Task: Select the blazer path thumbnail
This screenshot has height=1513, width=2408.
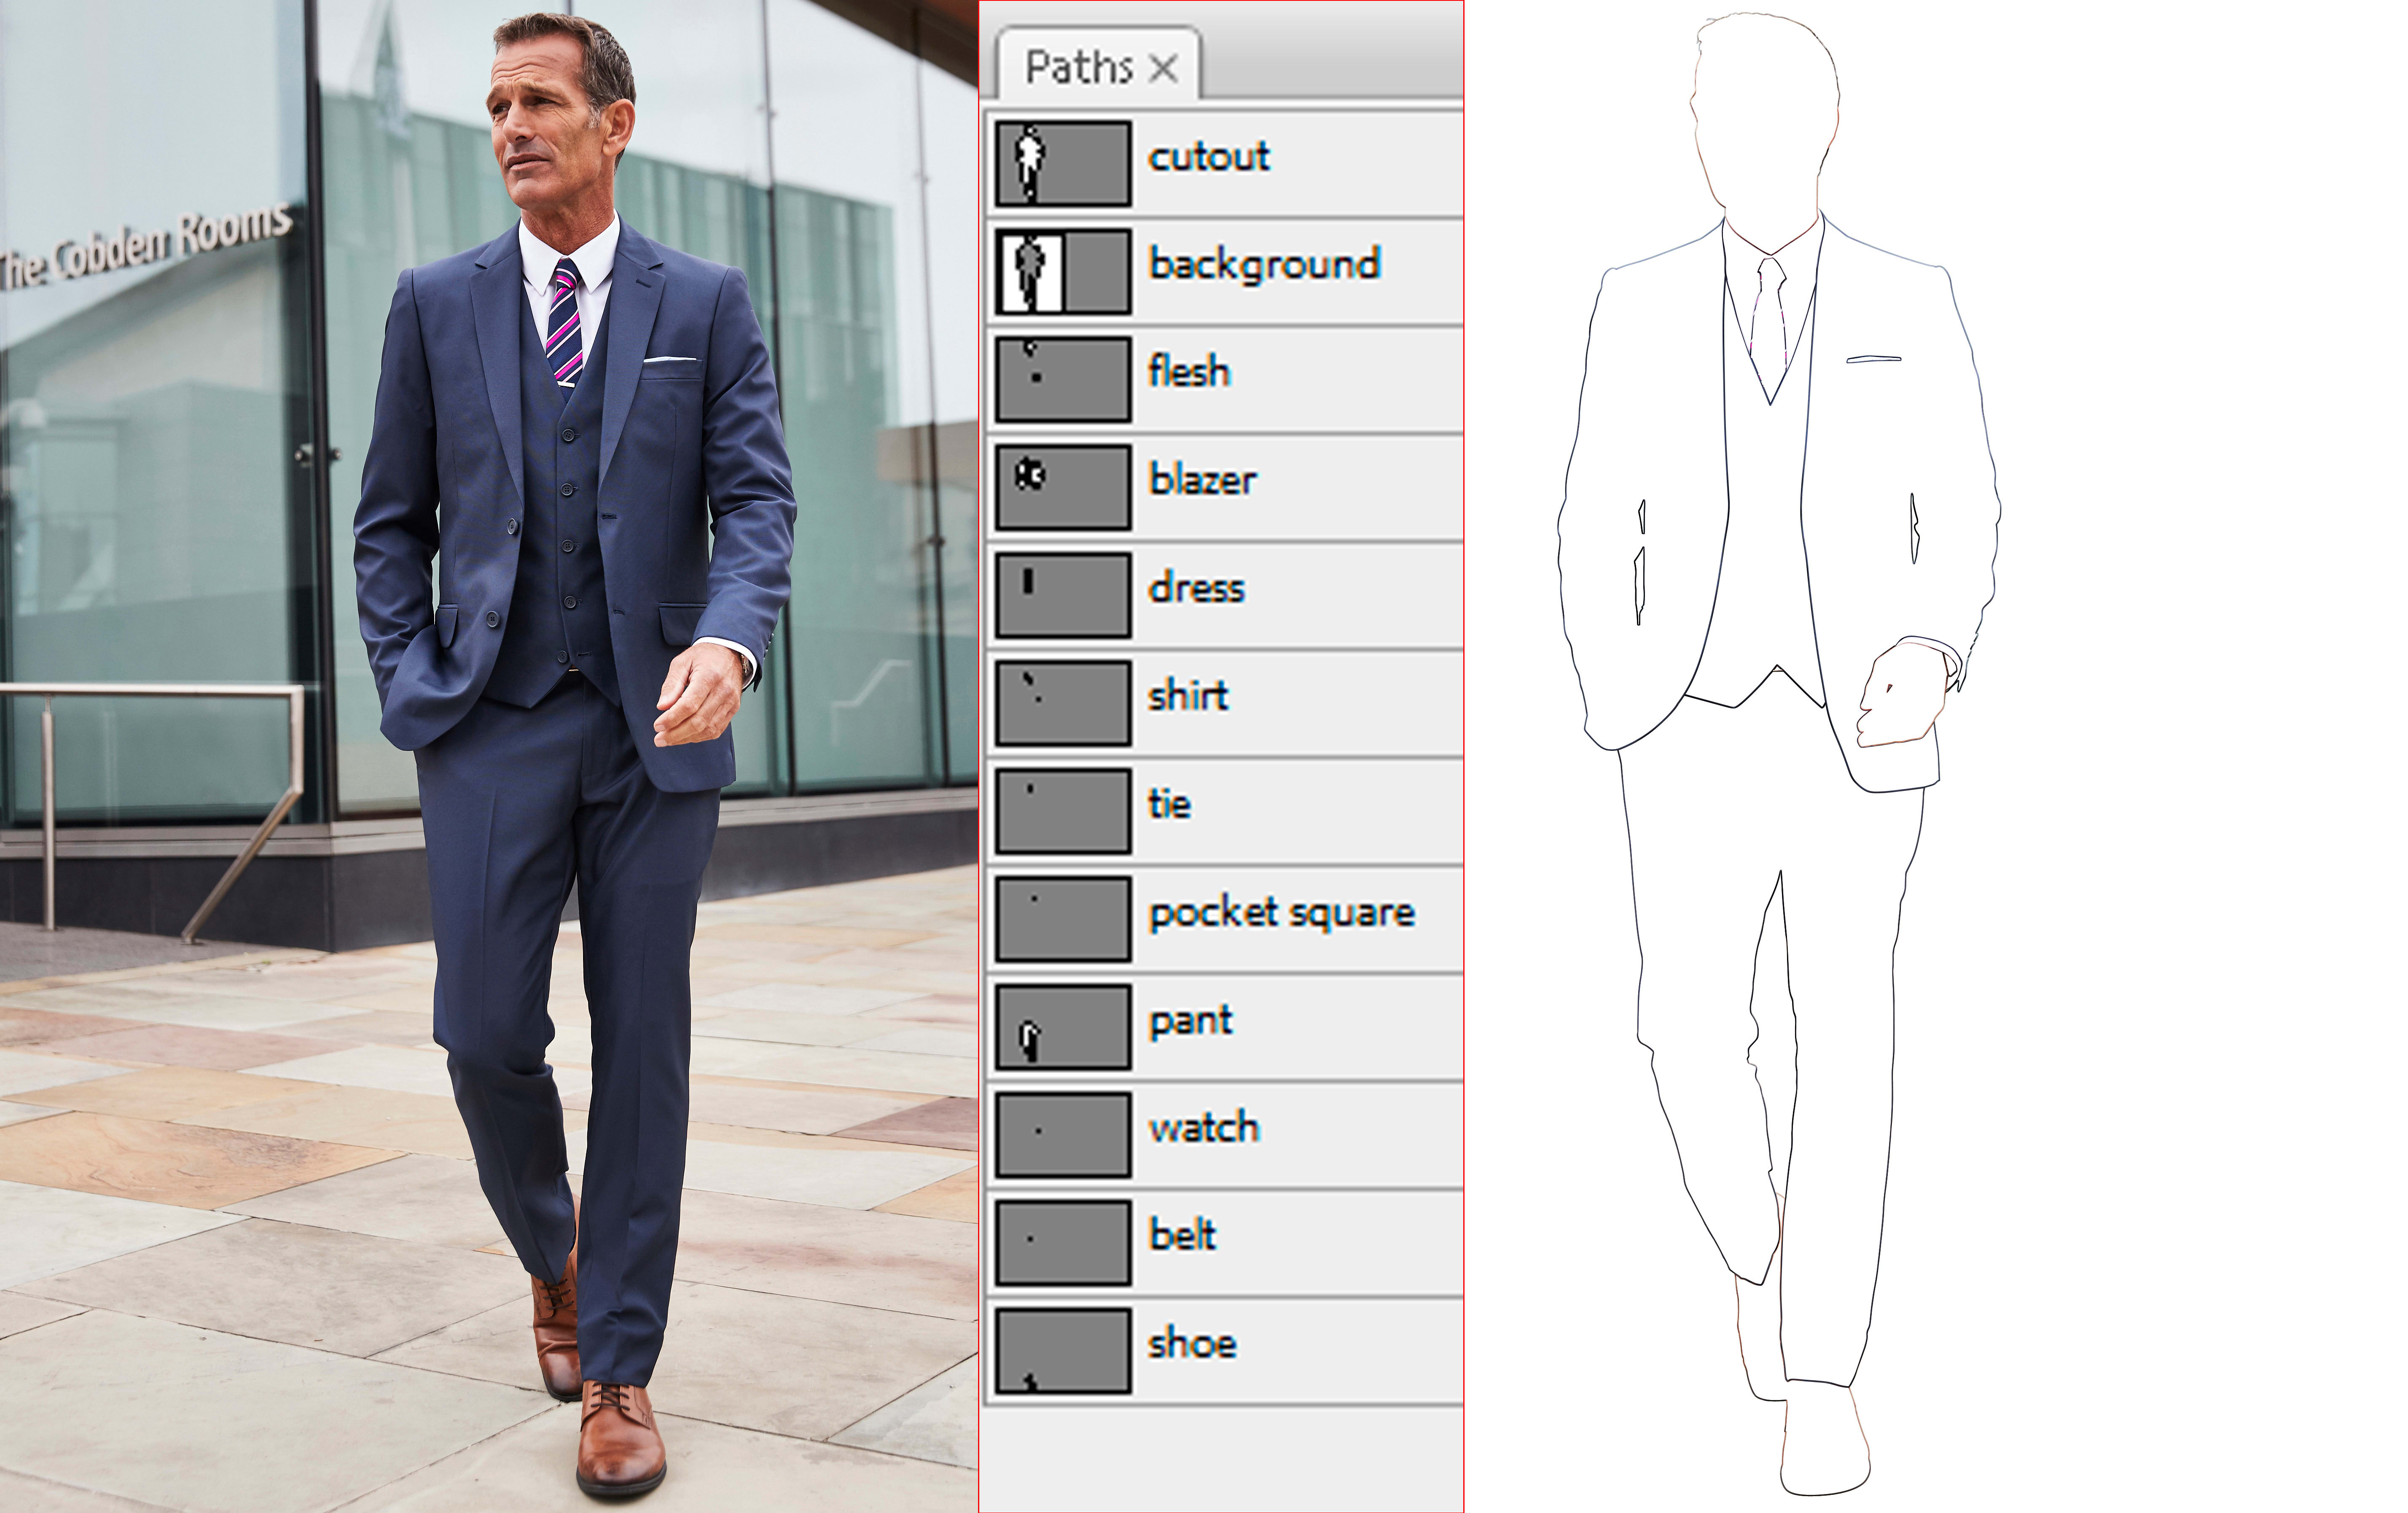Action: pos(1063,487)
